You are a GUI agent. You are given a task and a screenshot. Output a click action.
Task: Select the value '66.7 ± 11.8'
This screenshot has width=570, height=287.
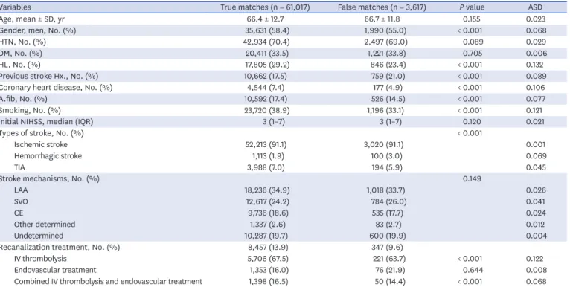coord(382,19)
